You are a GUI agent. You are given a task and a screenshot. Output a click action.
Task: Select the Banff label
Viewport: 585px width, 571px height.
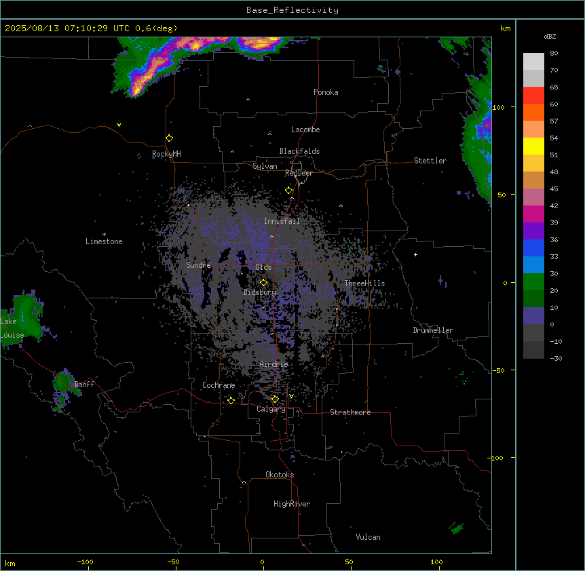(84, 385)
